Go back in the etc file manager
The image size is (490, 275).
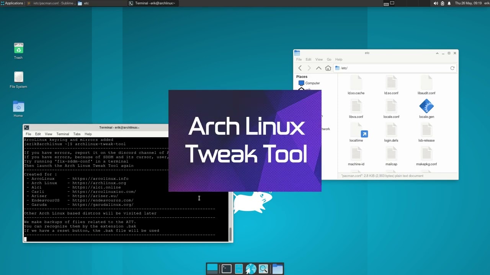[300, 68]
